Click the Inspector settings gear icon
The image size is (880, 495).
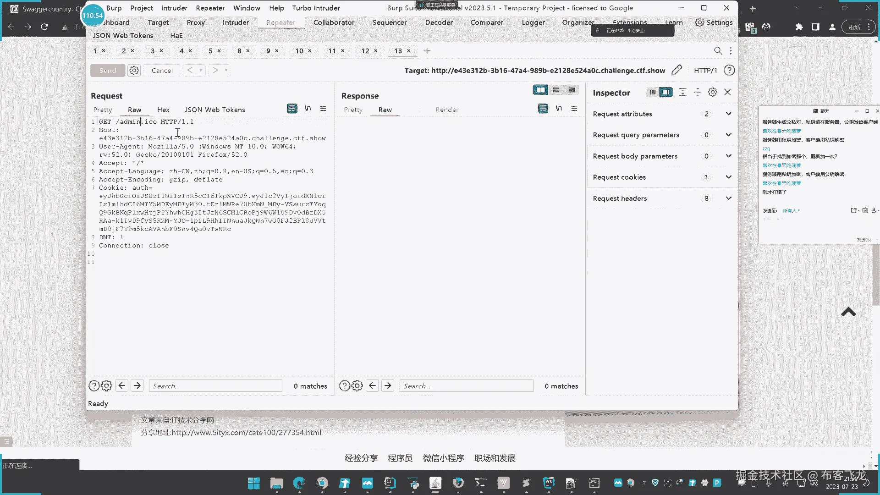(712, 92)
